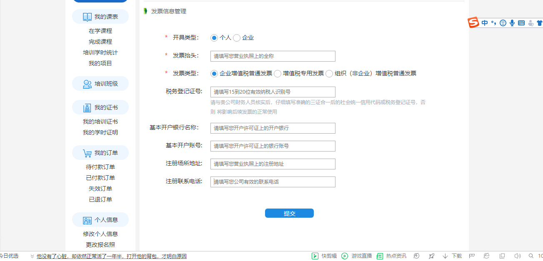The height and width of the screenshot is (261, 543).
Task: Open 我的课表 in the sidebar
Action: click(x=100, y=17)
